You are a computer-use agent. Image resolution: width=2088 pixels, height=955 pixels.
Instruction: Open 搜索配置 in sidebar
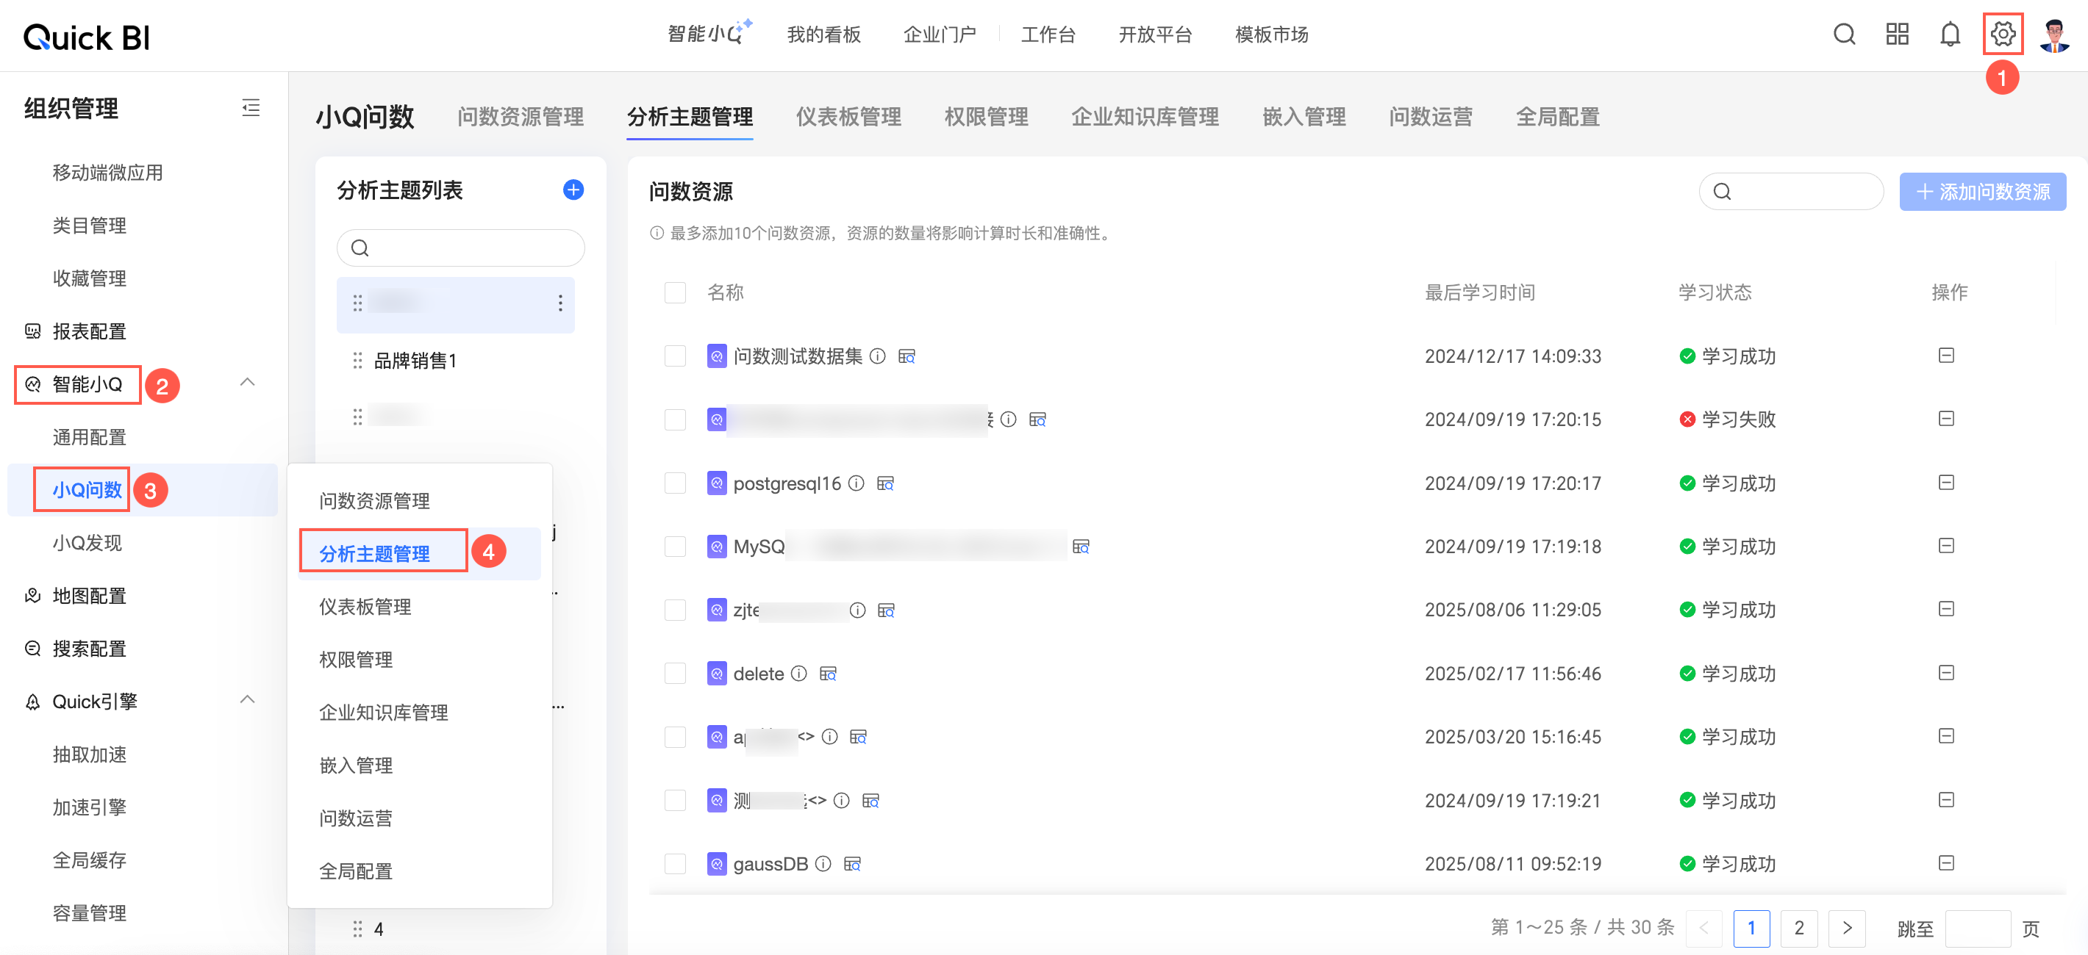tap(89, 649)
